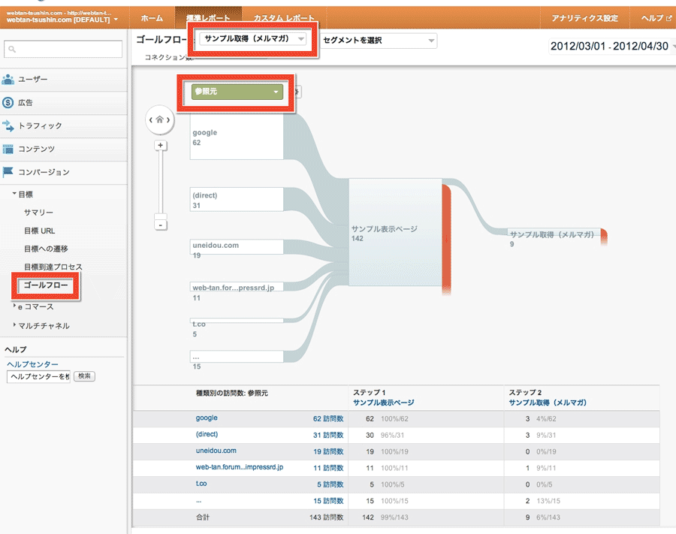Viewport: 676px width, 534px height.
Task: Click the sidebar search input field
Action: pyautogui.click(x=62, y=50)
